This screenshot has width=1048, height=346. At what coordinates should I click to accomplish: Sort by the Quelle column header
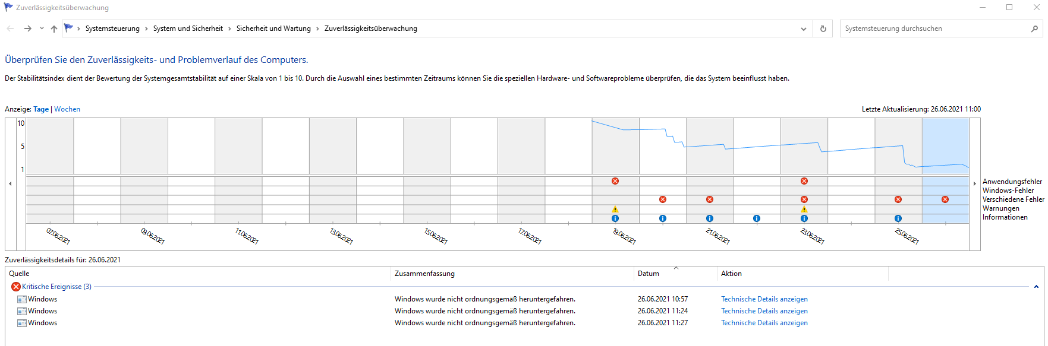(199, 274)
